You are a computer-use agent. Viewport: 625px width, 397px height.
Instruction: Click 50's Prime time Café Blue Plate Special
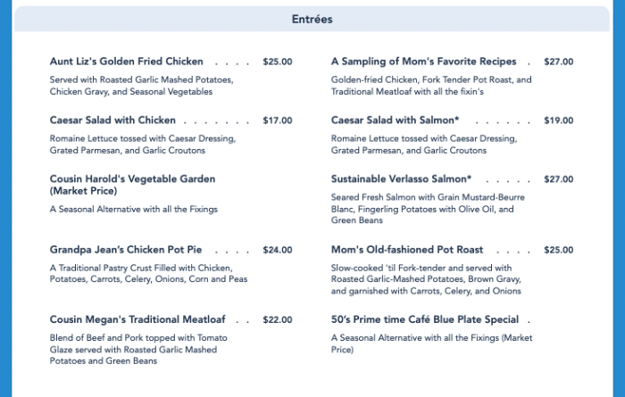(x=425, y=319)
